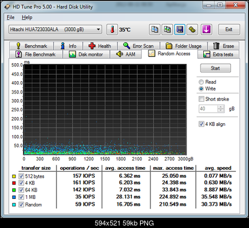
Task: Click the red 4 KB color swatch
Action: coord(14,183)
